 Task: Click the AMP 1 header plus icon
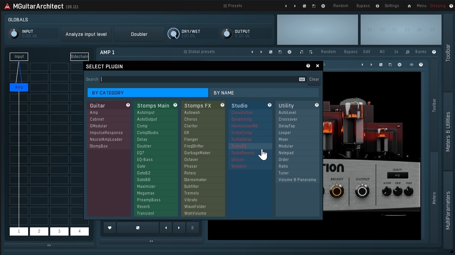289,52
